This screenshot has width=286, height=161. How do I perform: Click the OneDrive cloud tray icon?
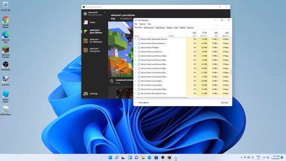[248, 157]
